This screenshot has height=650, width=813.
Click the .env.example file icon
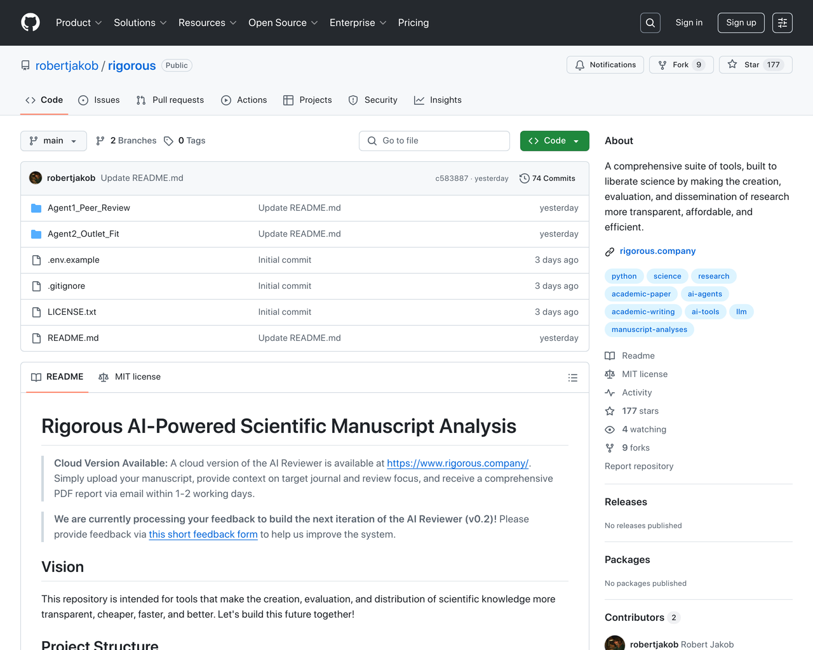click(36, 260)
